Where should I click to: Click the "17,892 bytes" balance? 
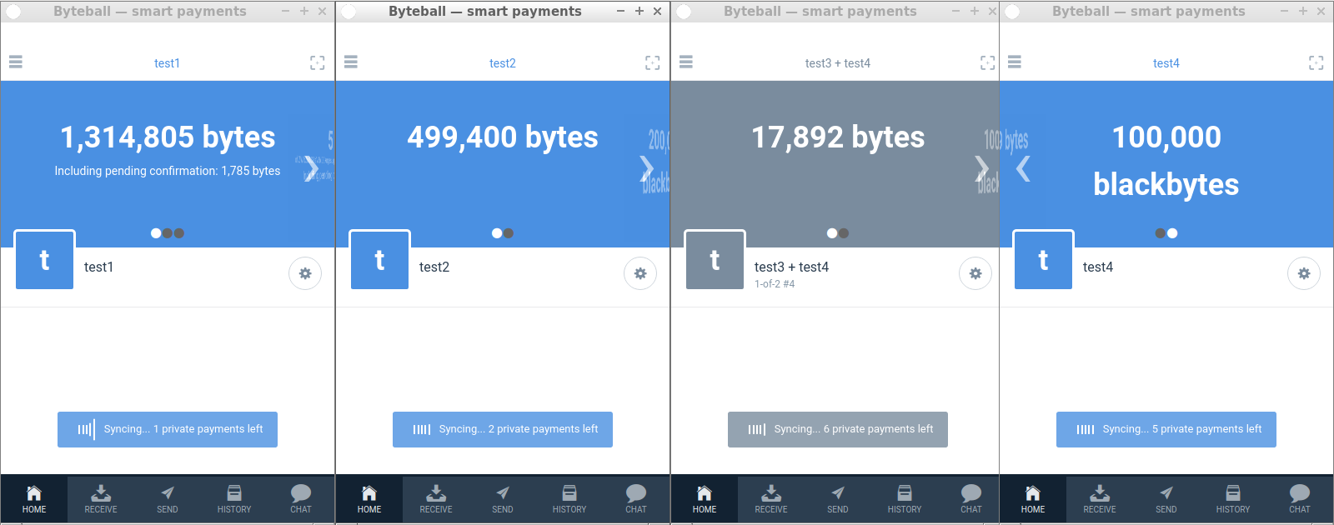(x=838, y=137)
